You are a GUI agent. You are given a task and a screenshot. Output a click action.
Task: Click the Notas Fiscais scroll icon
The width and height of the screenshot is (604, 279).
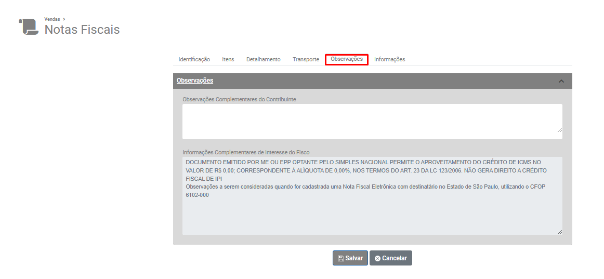coord(29,27)
